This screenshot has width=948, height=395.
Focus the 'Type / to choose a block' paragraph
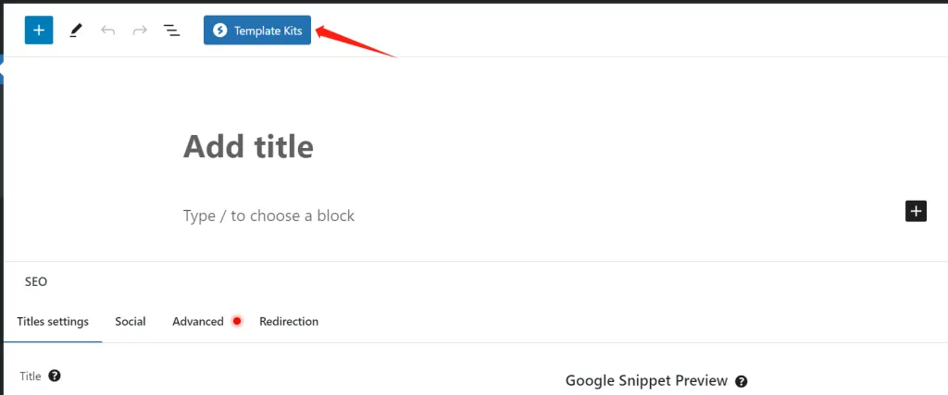(x=268, y=216)
